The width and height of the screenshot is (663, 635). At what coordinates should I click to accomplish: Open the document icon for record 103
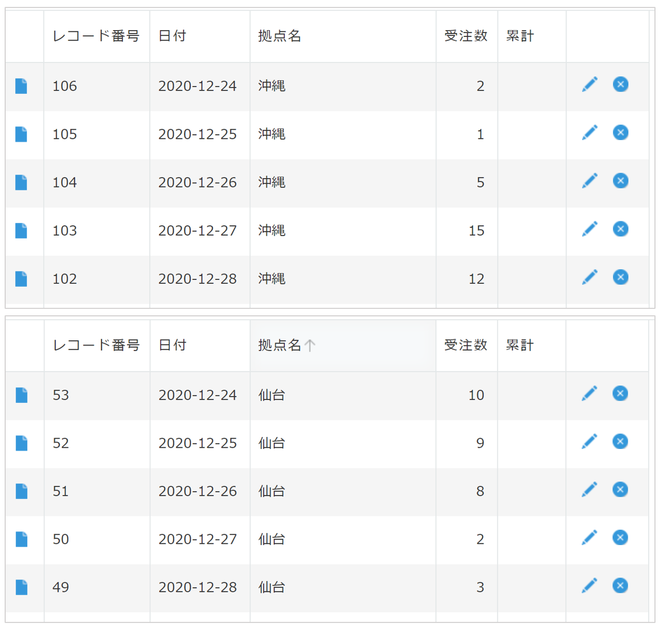(22, 229)
